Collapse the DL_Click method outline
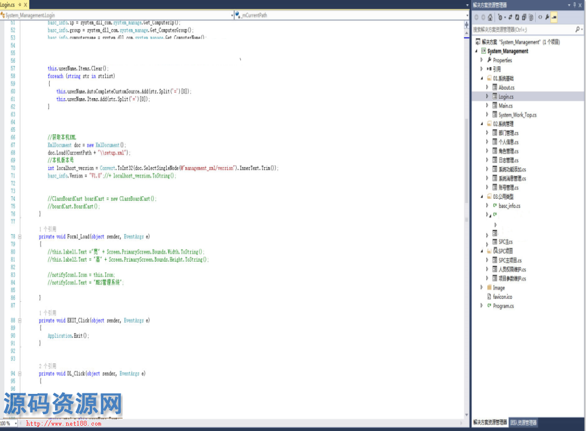This screenshot has width=586, height=431. coord(20,374)
